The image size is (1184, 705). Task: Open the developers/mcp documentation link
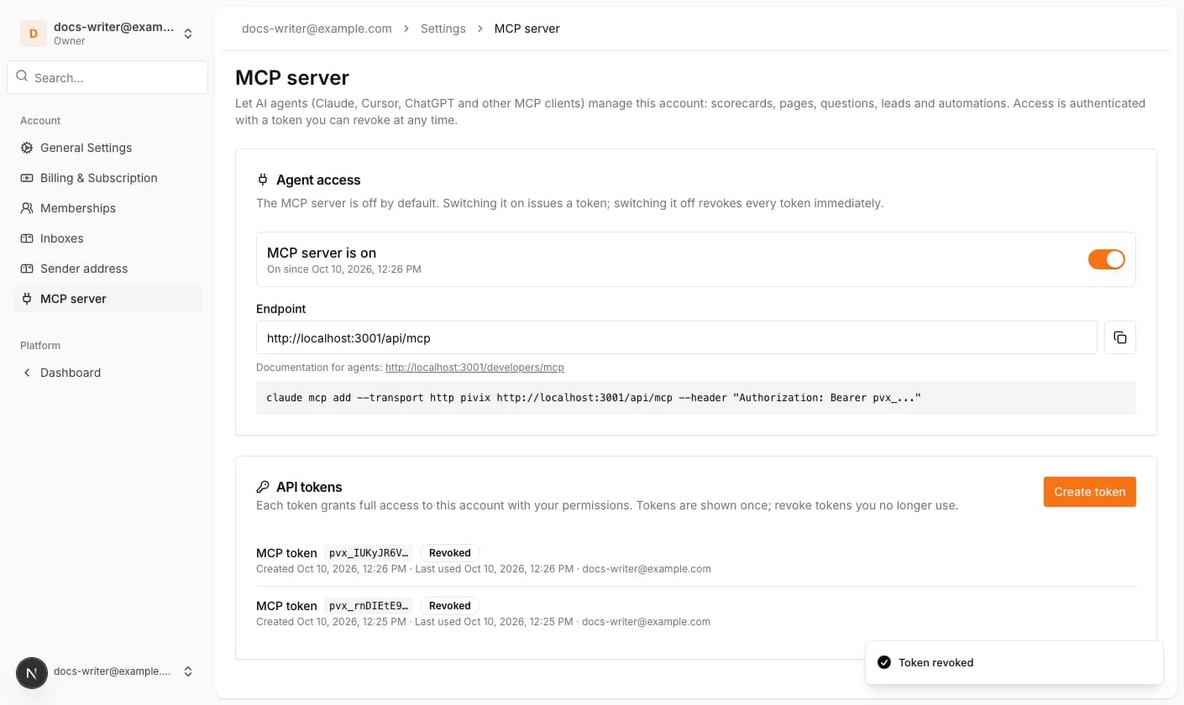(474, 368)
